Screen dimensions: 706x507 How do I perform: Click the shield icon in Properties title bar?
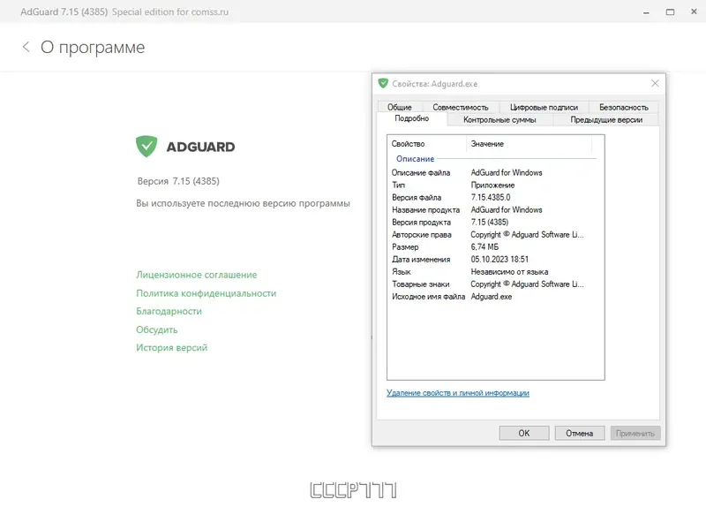[x=383, y=83]
